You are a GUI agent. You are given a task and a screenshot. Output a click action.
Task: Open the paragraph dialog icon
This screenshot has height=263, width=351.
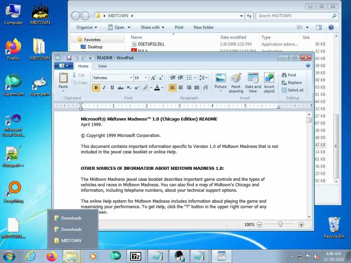point(206,88)
